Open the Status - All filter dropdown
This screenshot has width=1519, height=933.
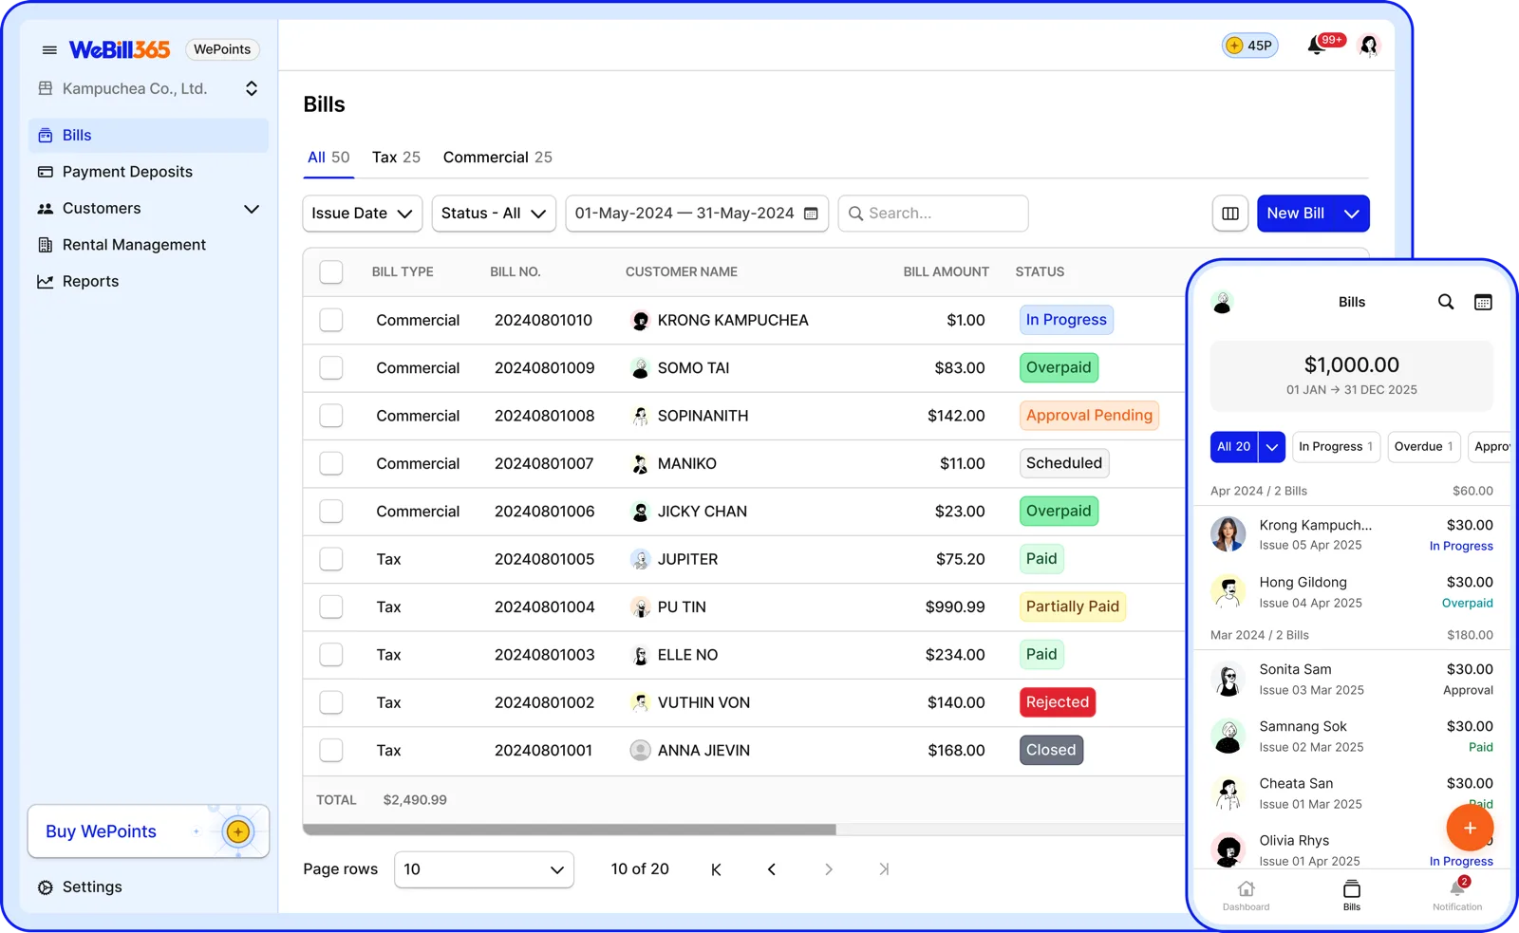coord(494,214)
